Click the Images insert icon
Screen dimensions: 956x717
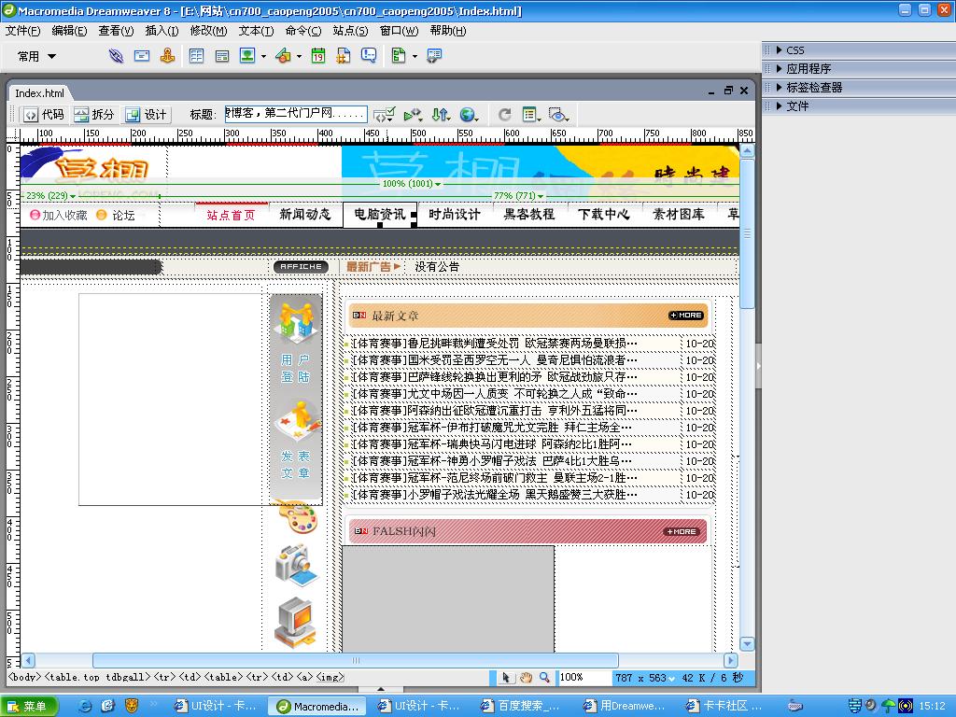point(247,56)
